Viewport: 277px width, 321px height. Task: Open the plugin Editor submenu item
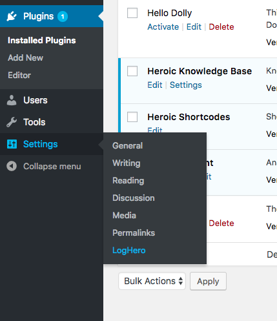pos(19,75)
